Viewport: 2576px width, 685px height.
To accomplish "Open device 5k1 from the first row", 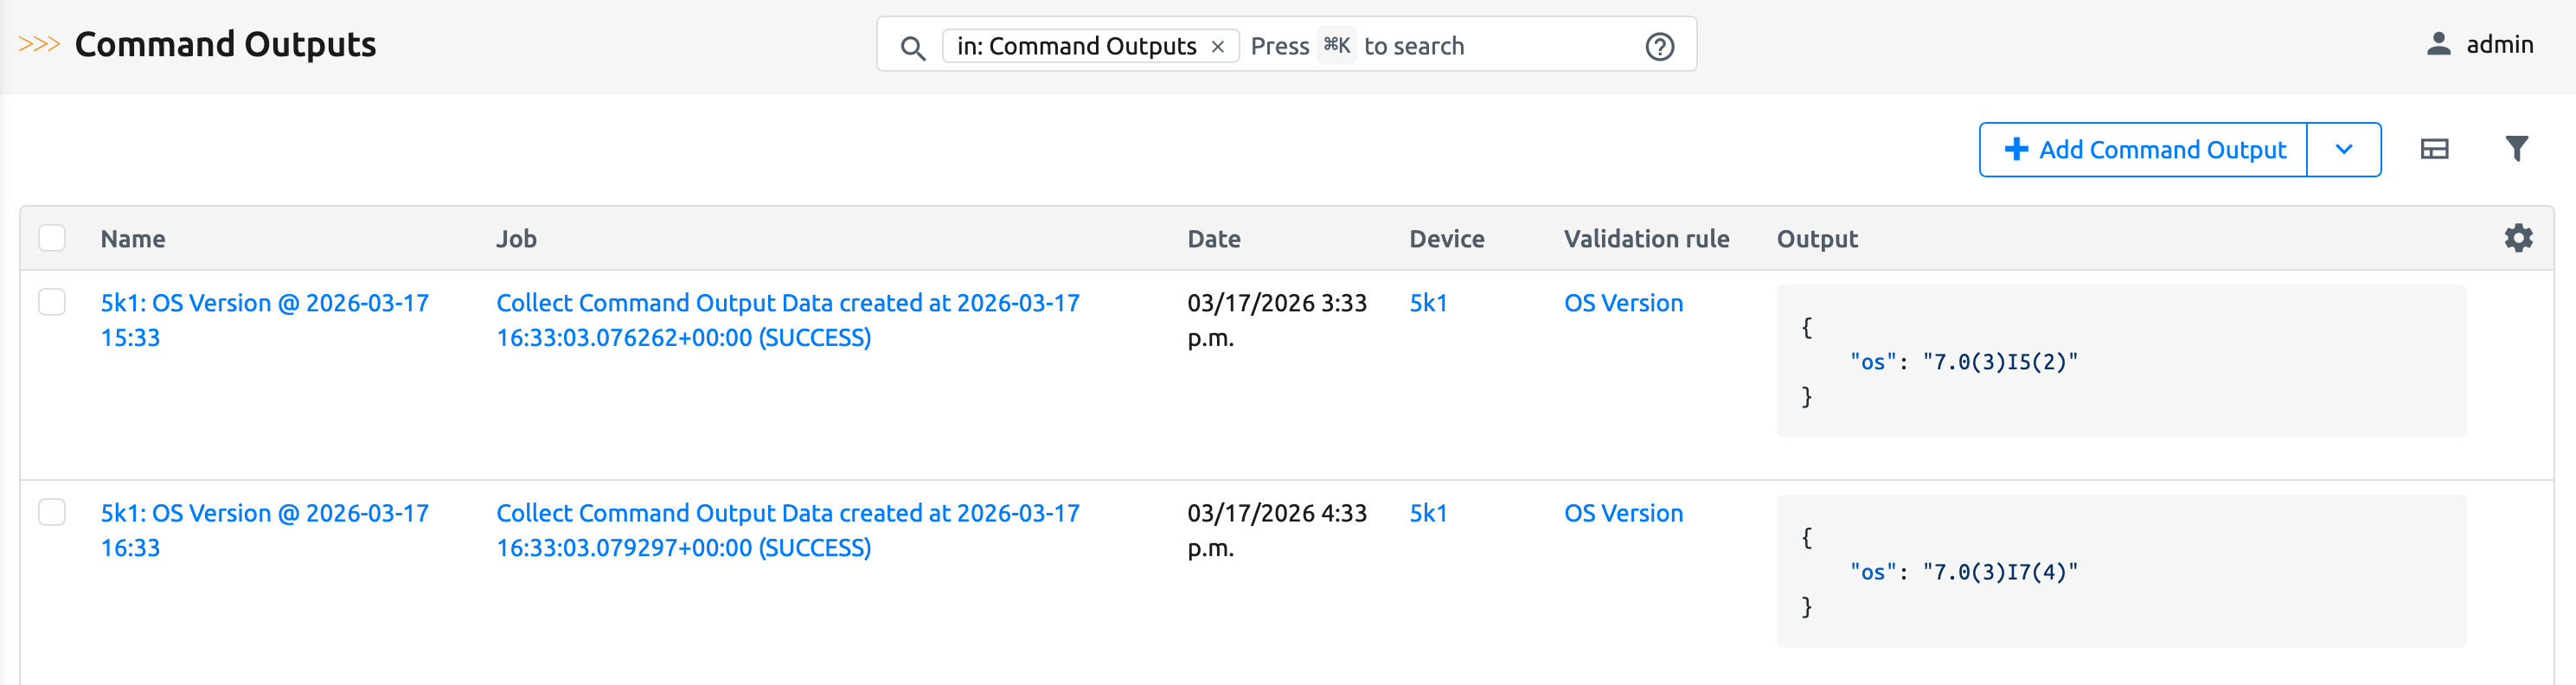I will (x=1428, y=302).
